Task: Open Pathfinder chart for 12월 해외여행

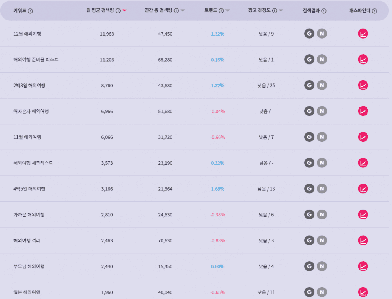Action: click(363, 34)
